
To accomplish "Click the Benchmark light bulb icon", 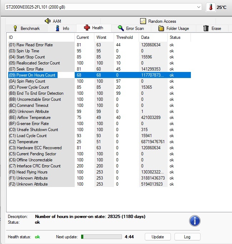I will pyautogui.click(x=15, y=28).
